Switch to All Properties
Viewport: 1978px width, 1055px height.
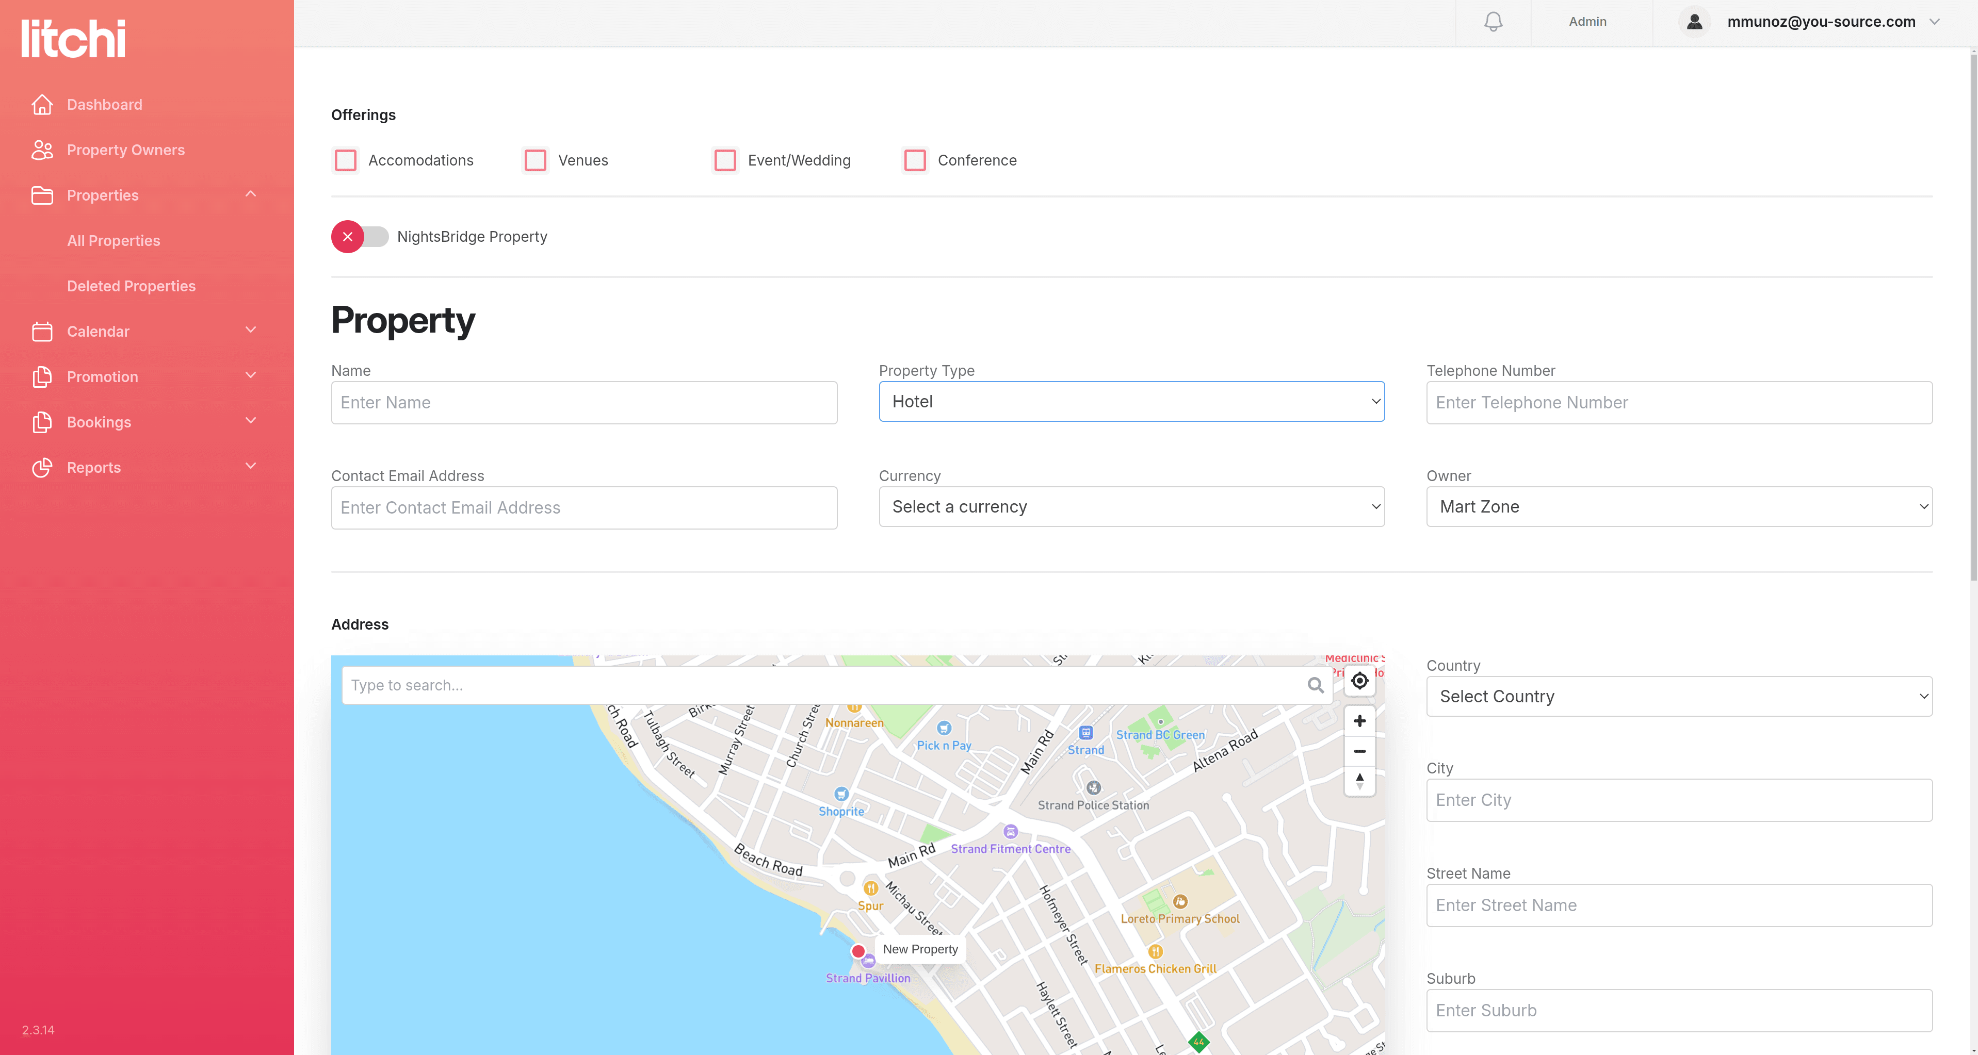click(x=114, y=240)
